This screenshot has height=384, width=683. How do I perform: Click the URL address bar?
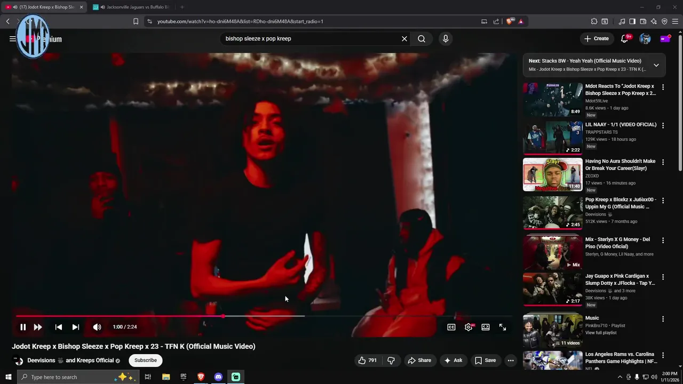[x=315, y=21]
